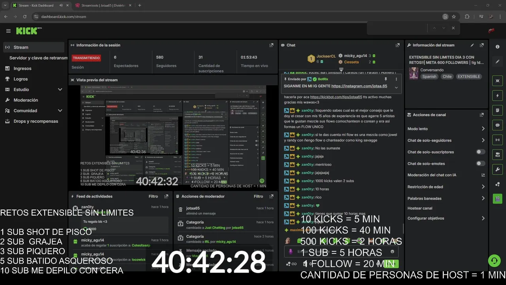The height and width of the screenshot is (285, 506).
Task: Open Configurar objetivos settings
Action: (446, 218)
